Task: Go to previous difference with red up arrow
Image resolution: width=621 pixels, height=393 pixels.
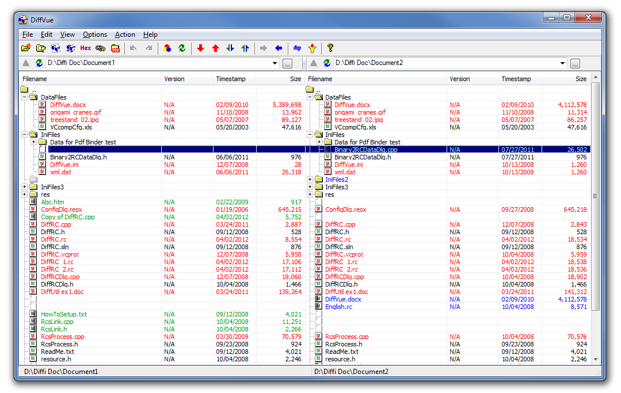Action: point(215,48)
